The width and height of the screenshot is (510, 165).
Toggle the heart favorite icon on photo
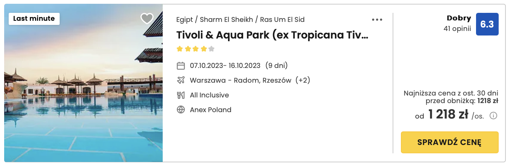pos(147,19)
